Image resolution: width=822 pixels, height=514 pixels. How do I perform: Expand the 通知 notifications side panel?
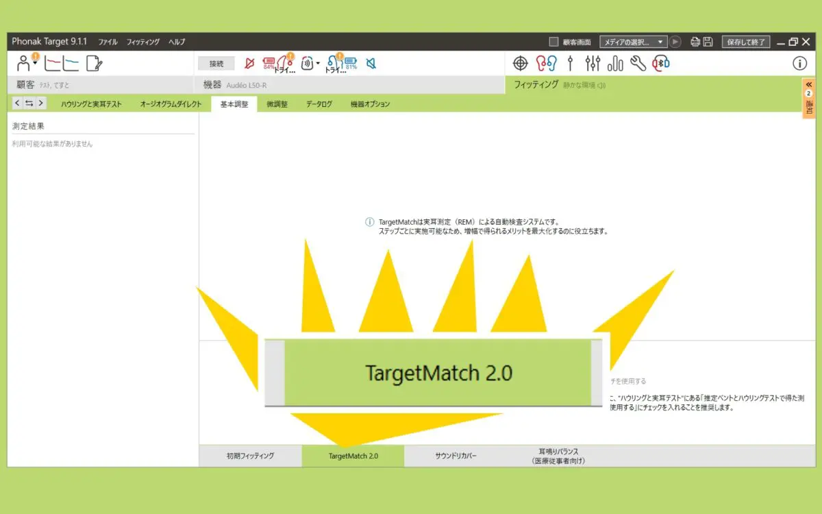(x=808, y=98)
